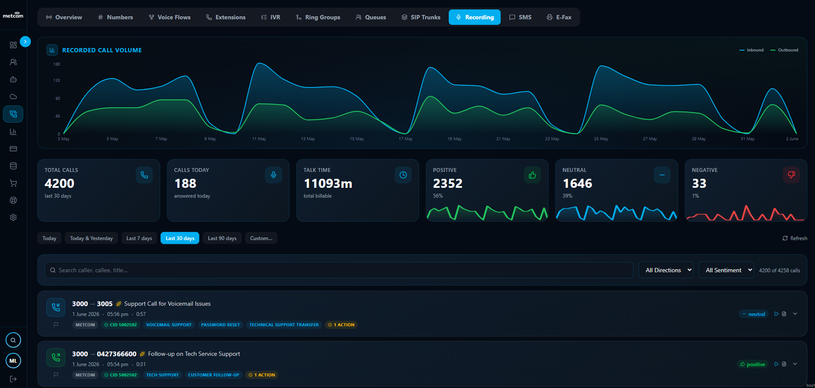
Task: Toggle the Inbound series in chart legend
Action: tap(751, 50)
